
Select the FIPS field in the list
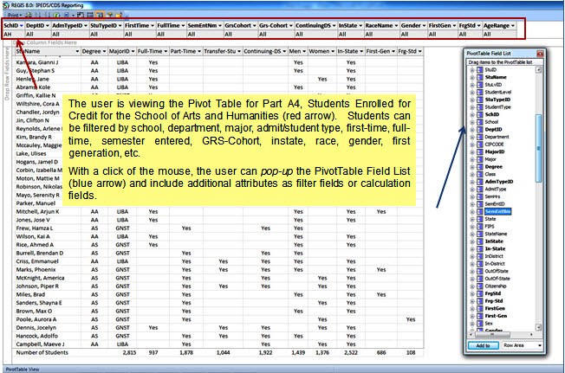(x=490, y=226)
